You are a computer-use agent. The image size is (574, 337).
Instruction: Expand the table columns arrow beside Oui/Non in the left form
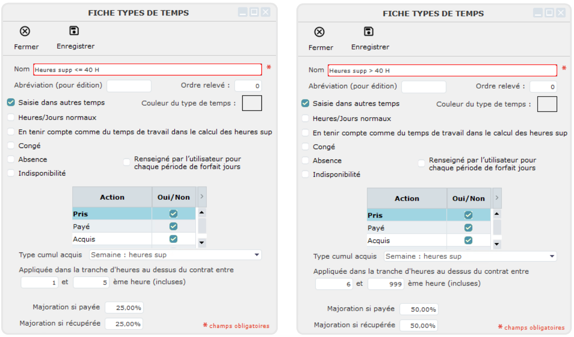tap(202, 197)
